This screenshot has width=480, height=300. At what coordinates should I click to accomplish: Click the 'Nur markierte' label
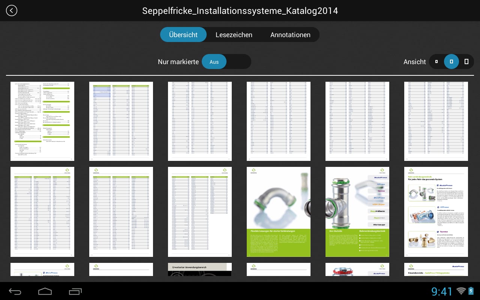[178, 62]
